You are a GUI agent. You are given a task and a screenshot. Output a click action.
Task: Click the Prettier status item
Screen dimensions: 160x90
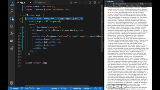point(88,88)
